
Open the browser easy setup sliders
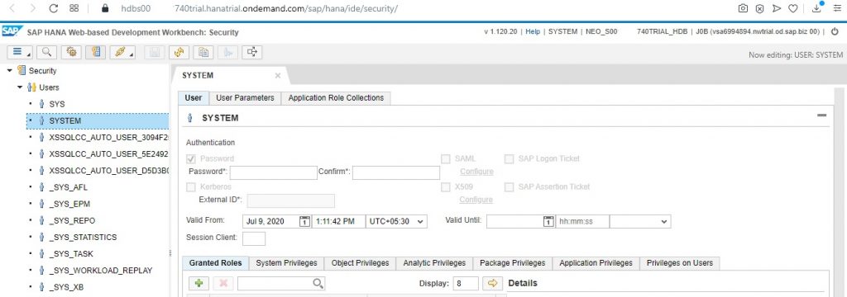click(838, 8)
